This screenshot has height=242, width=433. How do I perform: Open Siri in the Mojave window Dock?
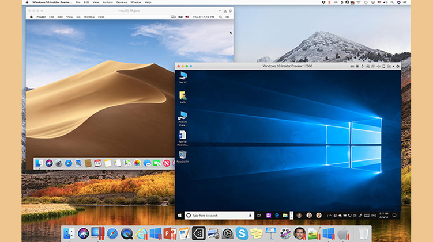coord(49,163)
